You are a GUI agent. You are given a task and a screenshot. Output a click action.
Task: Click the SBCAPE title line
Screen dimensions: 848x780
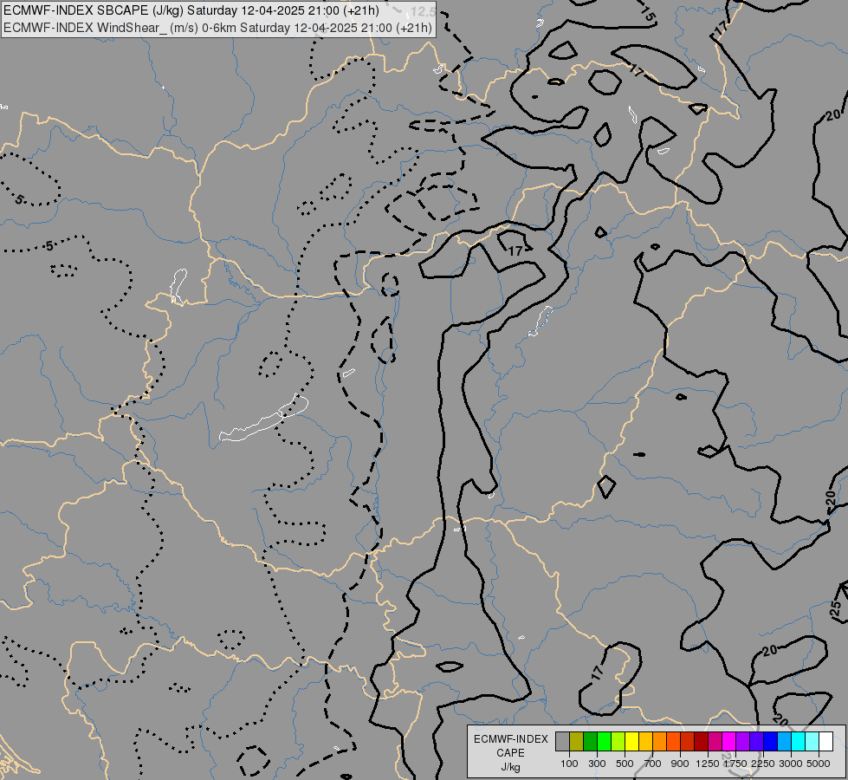click(x=191, y=10)
